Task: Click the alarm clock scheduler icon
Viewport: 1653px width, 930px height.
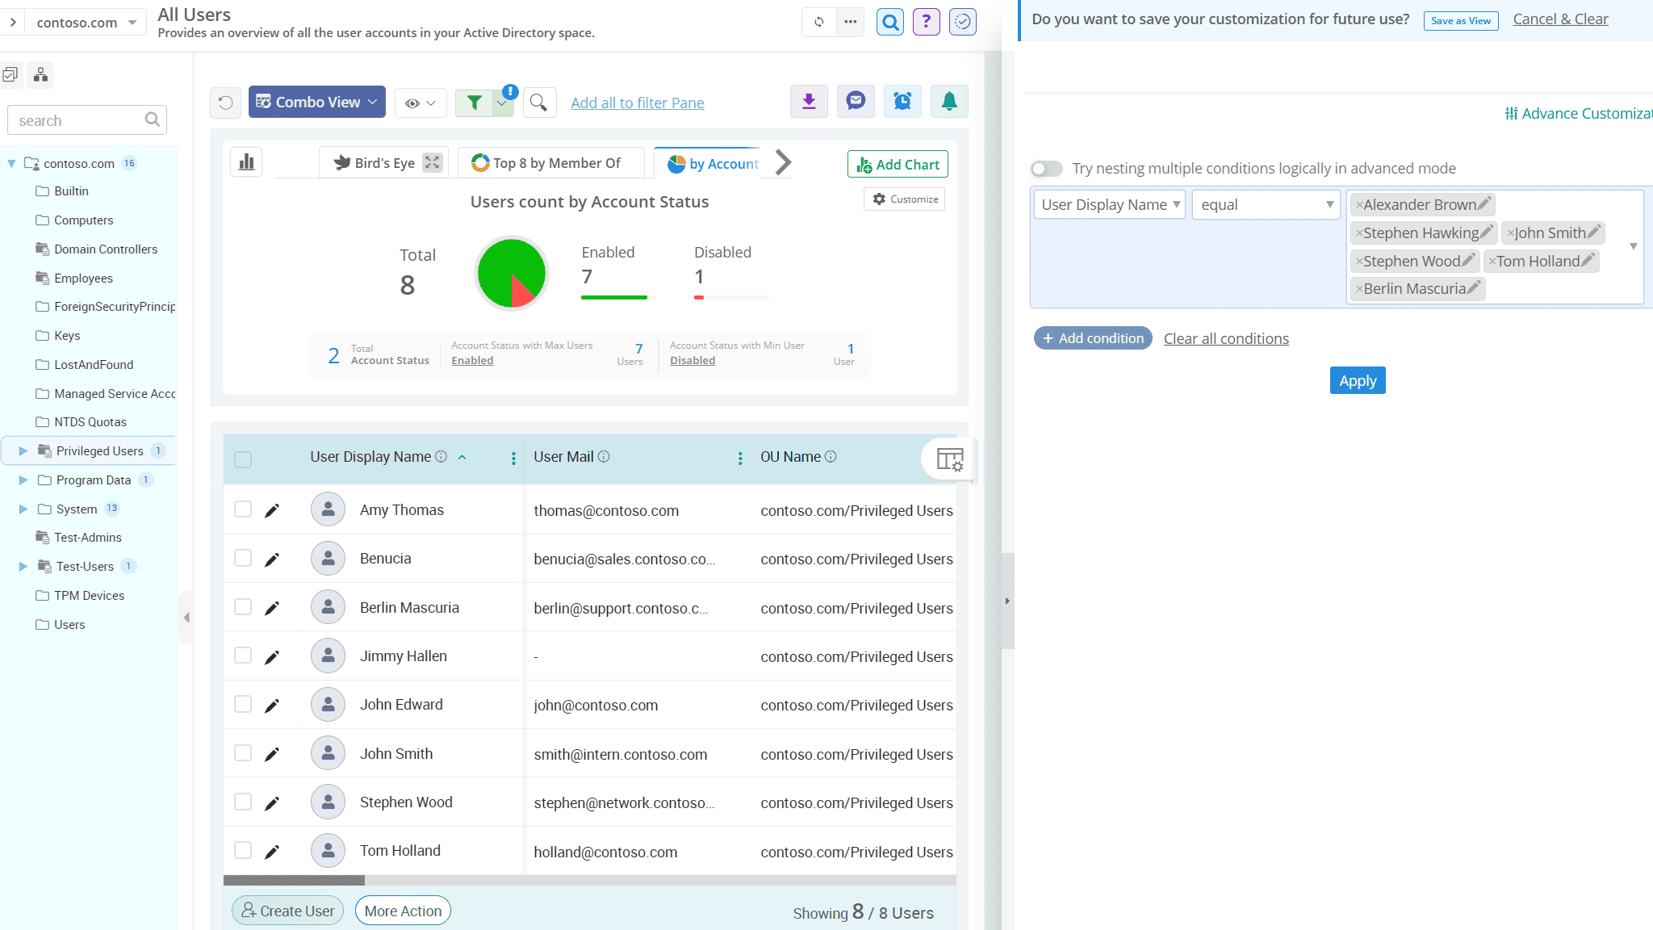Action: pyautogui.click(x=902, y=102)
